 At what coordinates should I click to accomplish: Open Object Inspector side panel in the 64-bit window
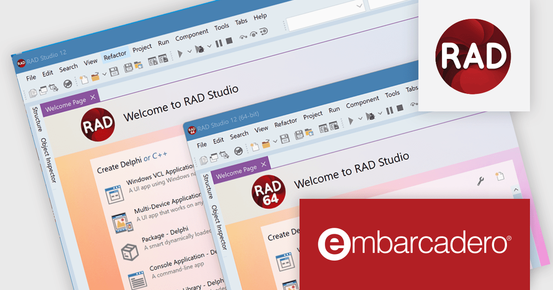[x=219, y=227]
